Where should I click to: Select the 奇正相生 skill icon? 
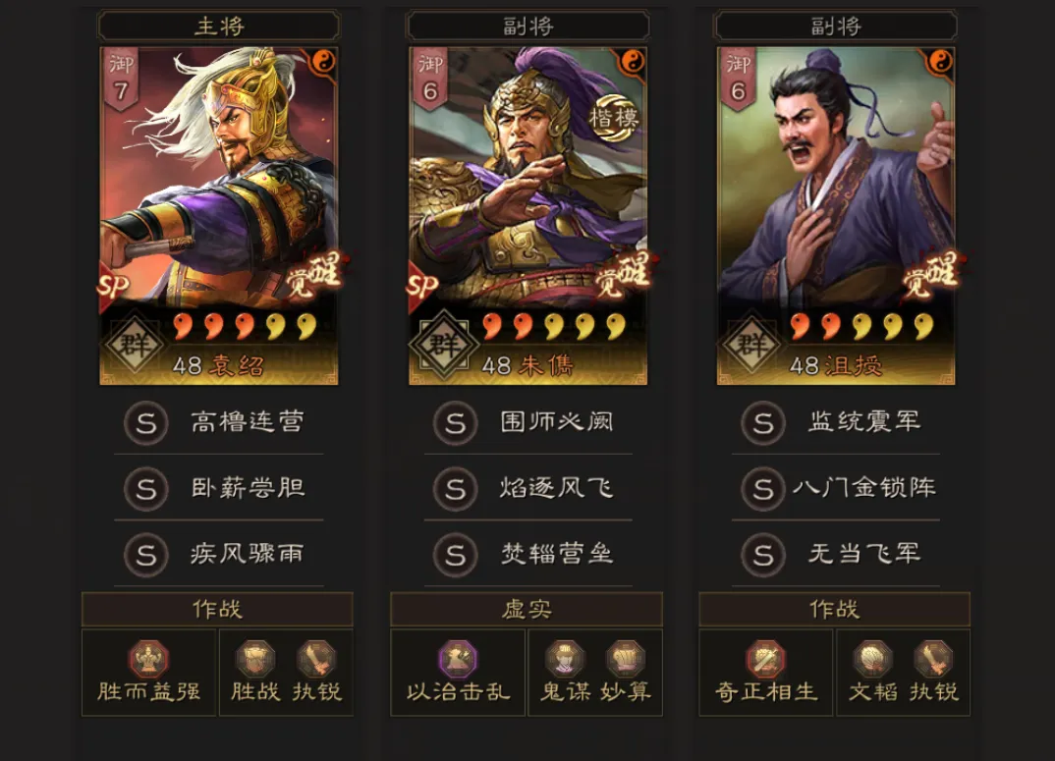[x=765, y=659]
